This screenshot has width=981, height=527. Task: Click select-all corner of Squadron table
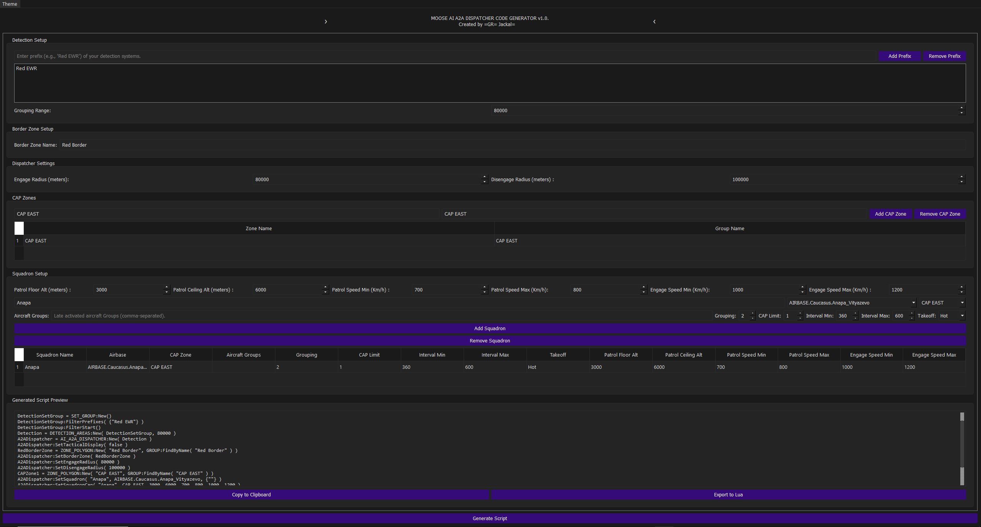tap(19, 355)
